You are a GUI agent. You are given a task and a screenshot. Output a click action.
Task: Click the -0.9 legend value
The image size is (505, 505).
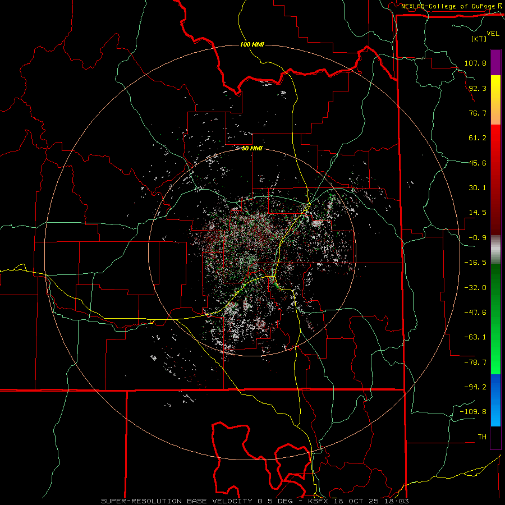tap(478, 238)
